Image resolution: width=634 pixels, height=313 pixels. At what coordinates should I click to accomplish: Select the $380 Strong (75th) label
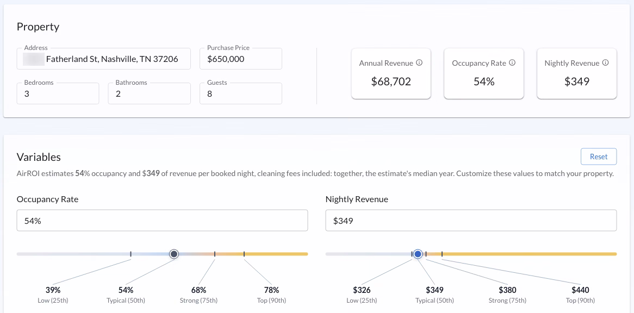(507, 295)
